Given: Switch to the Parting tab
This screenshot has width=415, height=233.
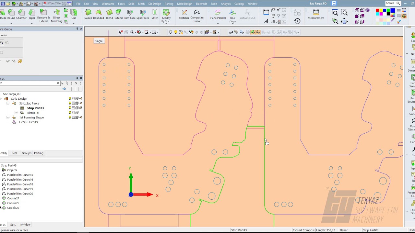Looking at the screenshot, I should 39,153.
